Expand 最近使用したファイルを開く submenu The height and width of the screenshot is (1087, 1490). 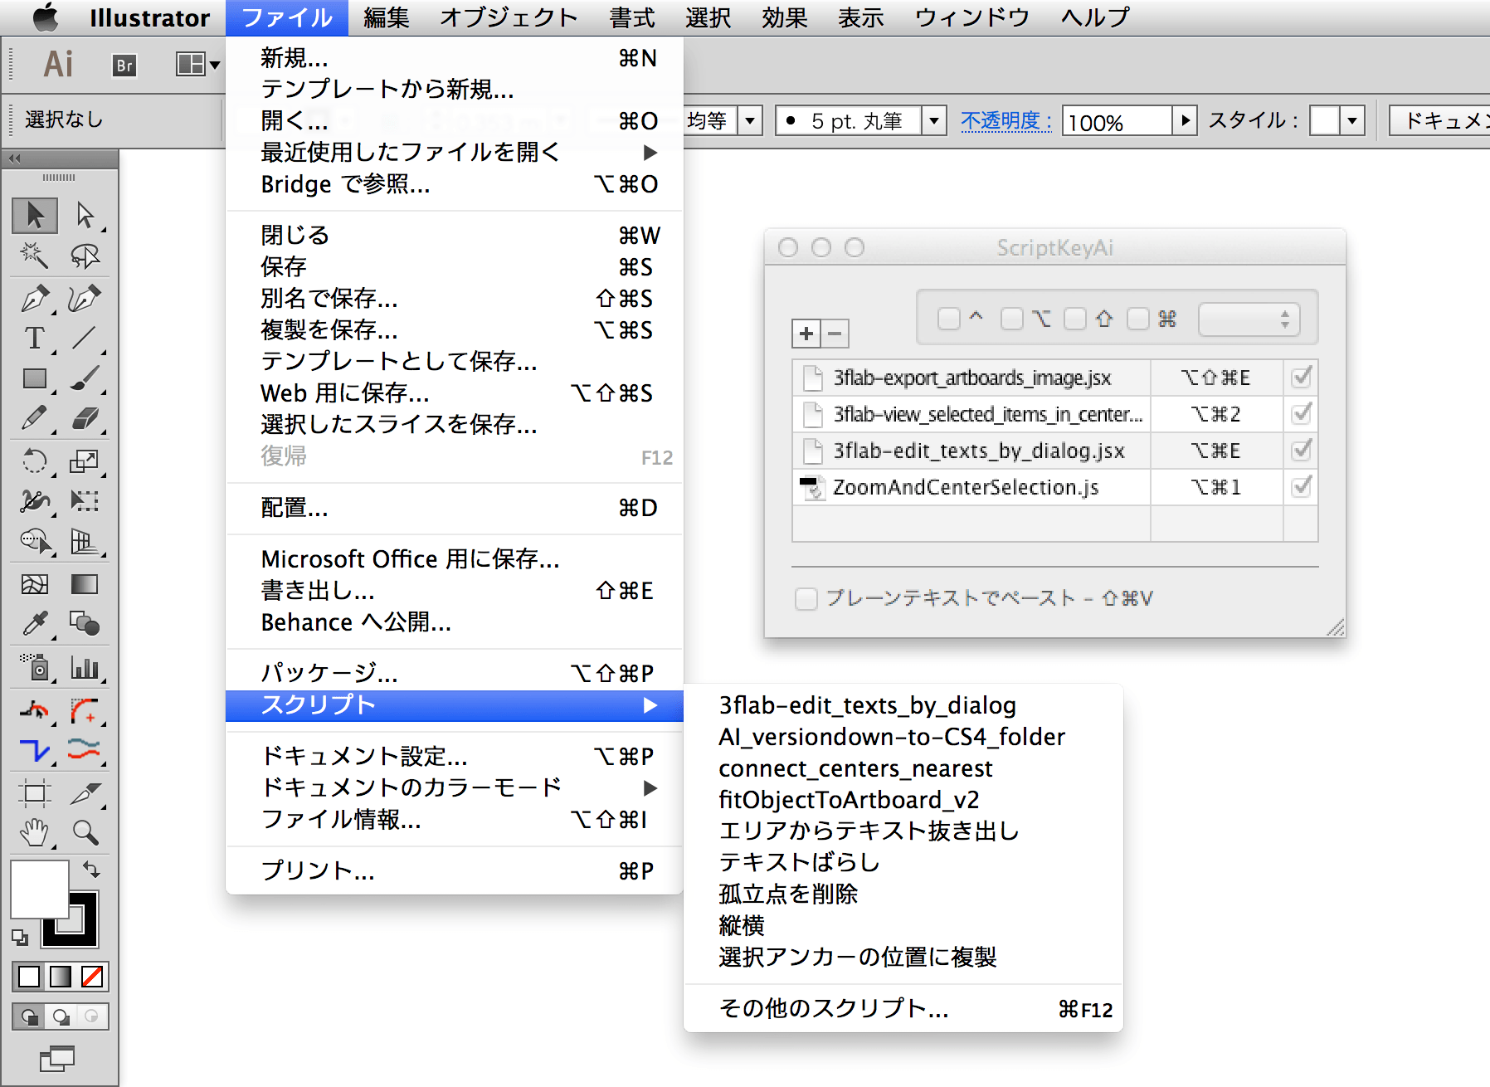pyautogui.click(x=455, y=153)
